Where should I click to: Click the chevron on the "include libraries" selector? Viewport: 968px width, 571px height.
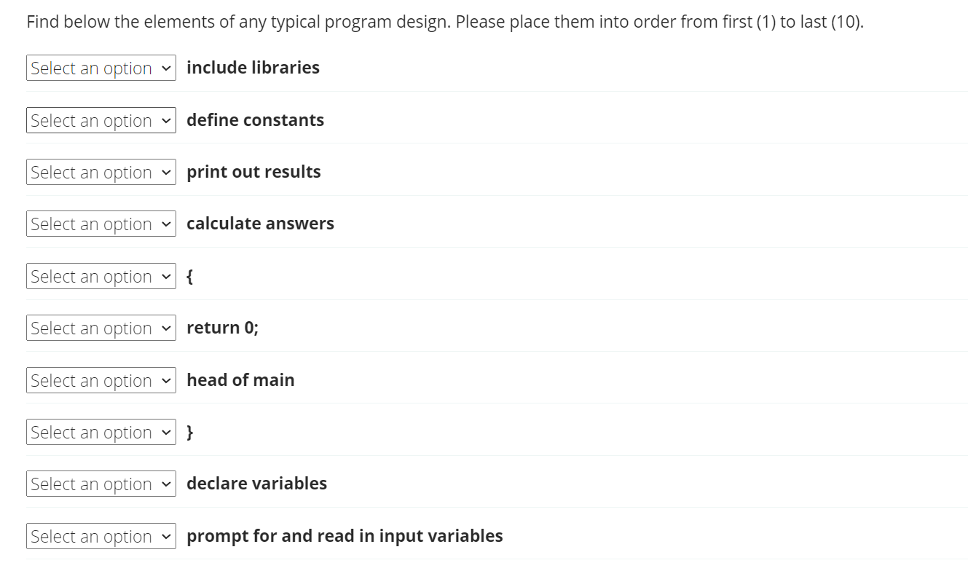[x=166, y=68]
